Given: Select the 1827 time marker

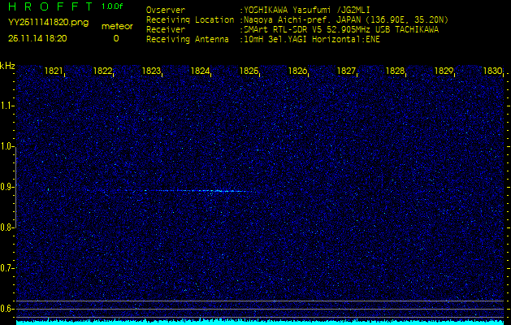Looking at the screenshot, I should [x=347, y=71].
